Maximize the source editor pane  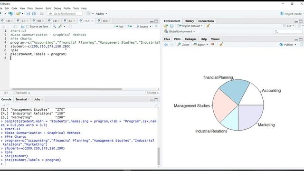156,21
